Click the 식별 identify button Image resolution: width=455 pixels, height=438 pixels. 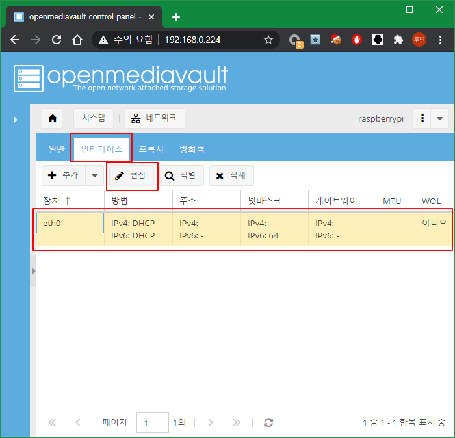click(x=181, y=175)
